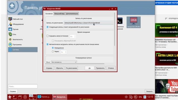Open the Сеть category icon
Image resolution: width=178 pixels, height=100 pixels.
click(10, 34)
